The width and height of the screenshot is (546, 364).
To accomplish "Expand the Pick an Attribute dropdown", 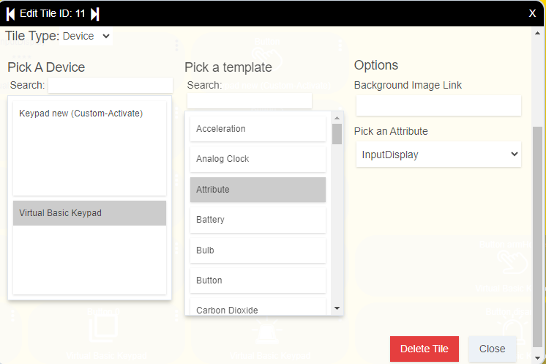I will point(438,155).
